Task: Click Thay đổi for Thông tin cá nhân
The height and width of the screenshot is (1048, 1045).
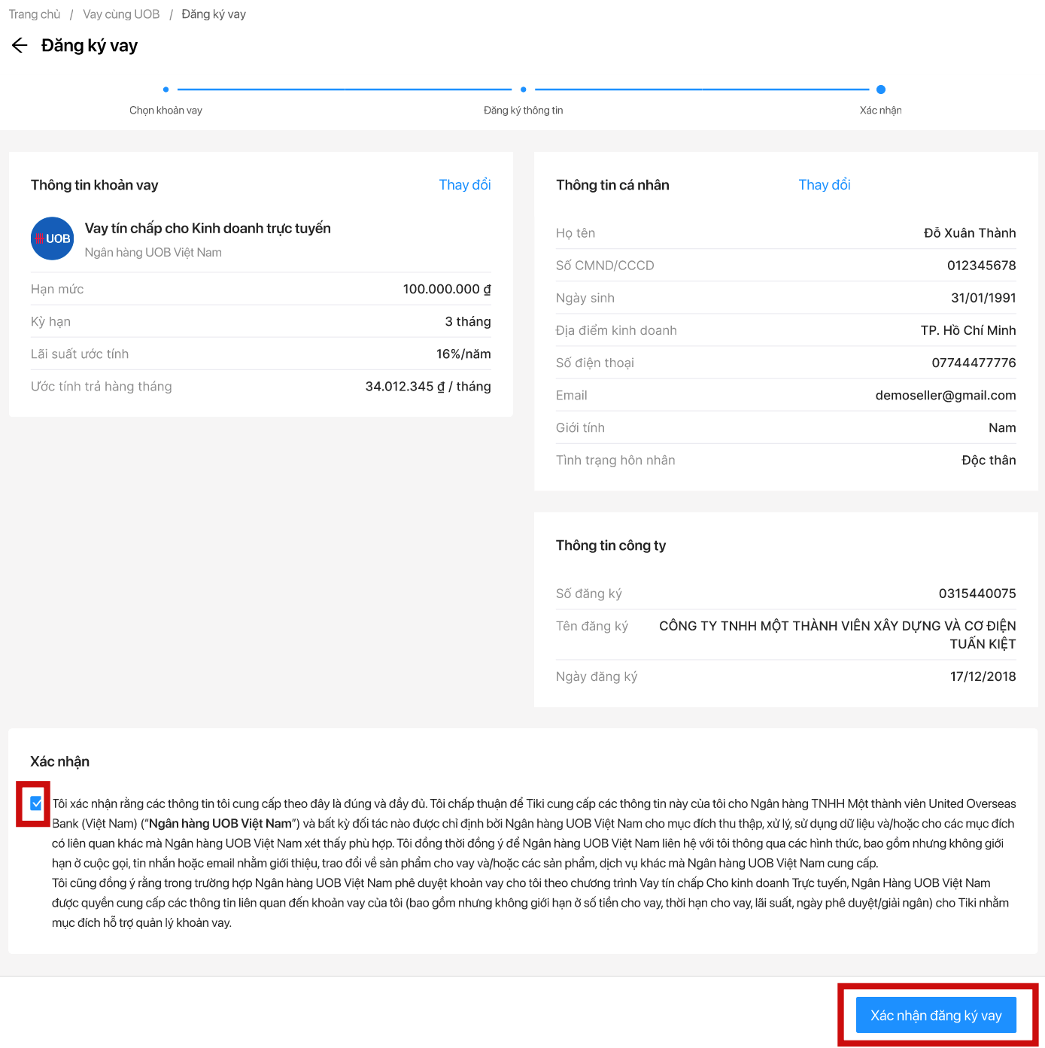Action: 824,185
